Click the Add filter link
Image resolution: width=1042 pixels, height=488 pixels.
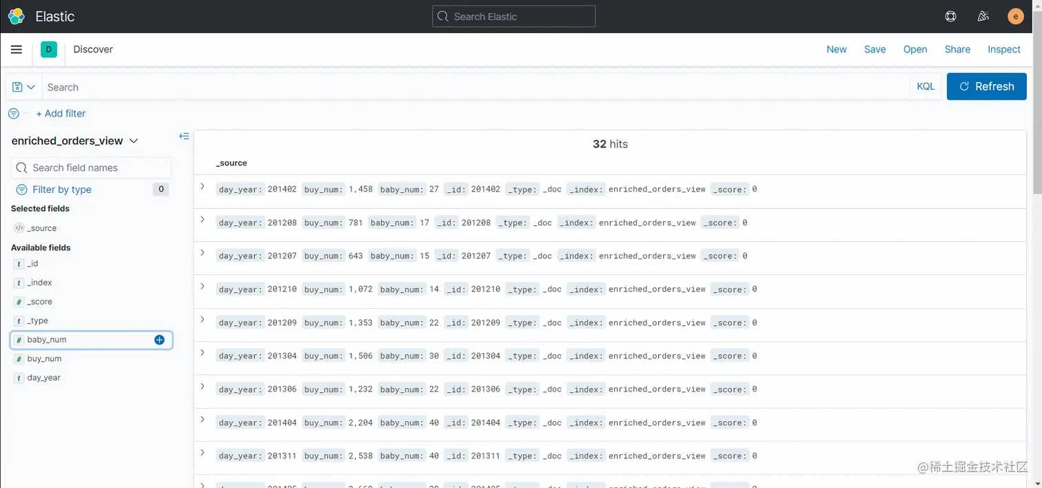(x=61, y=114)
